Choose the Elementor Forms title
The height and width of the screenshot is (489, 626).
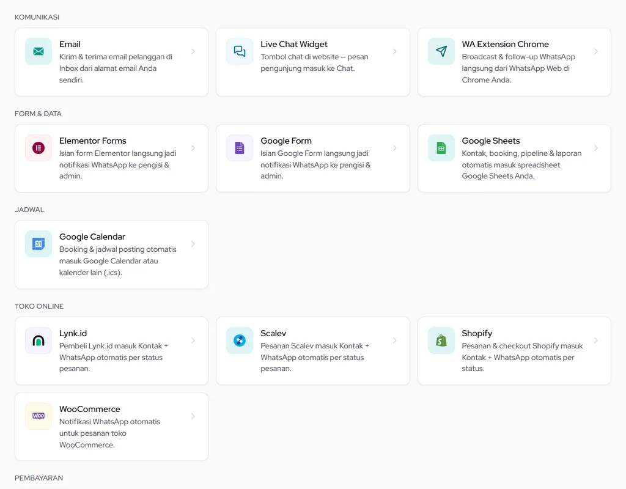pos(93,141)
